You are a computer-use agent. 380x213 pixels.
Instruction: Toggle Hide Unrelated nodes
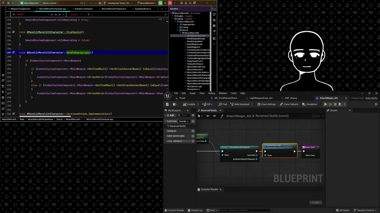tap(240, 104)
